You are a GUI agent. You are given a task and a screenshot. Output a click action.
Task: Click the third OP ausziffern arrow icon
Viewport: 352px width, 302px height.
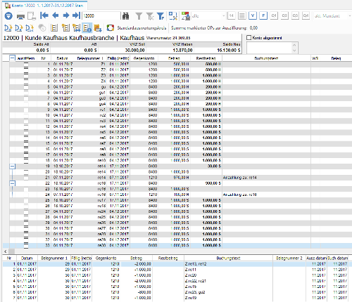click(30, 28)
